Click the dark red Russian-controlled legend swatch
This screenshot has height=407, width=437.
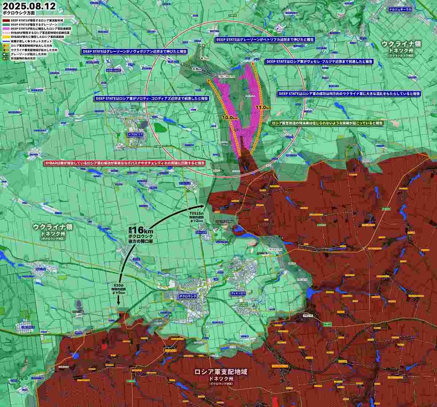tap(6, 21)
